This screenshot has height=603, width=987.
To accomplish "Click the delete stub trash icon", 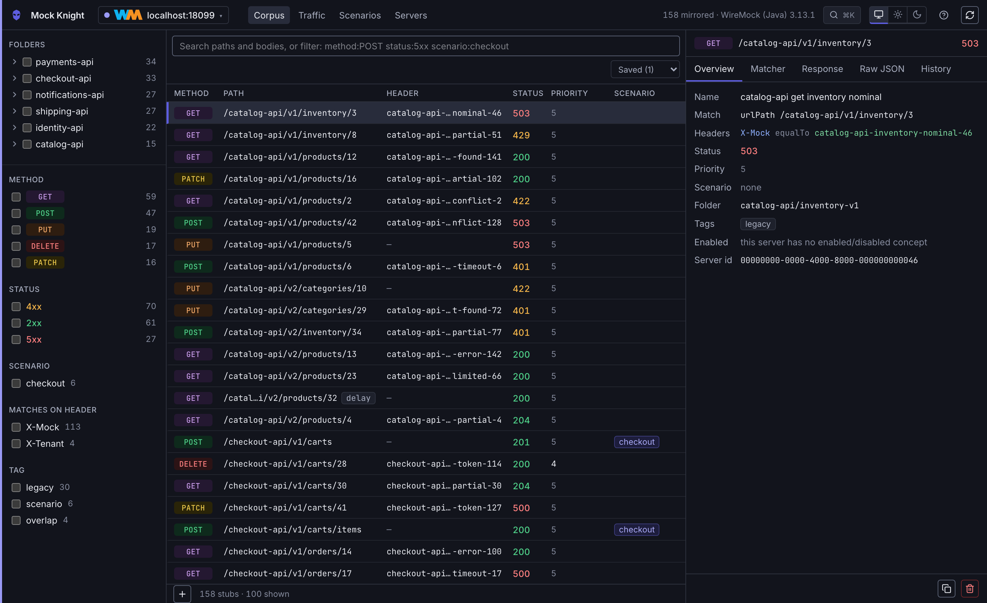I will click(x=970, y=589).
